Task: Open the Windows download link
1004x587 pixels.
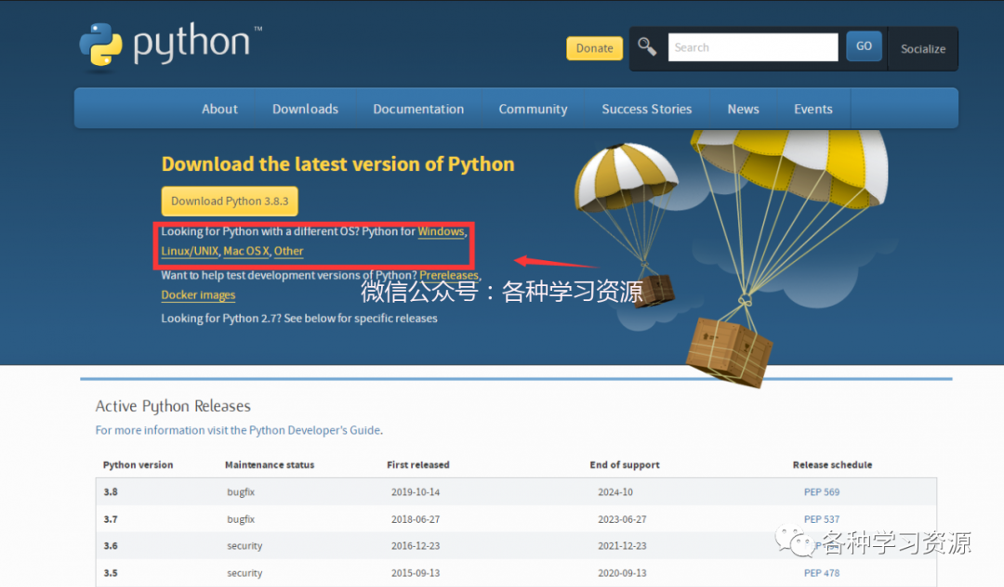Action: coord(442,231)
